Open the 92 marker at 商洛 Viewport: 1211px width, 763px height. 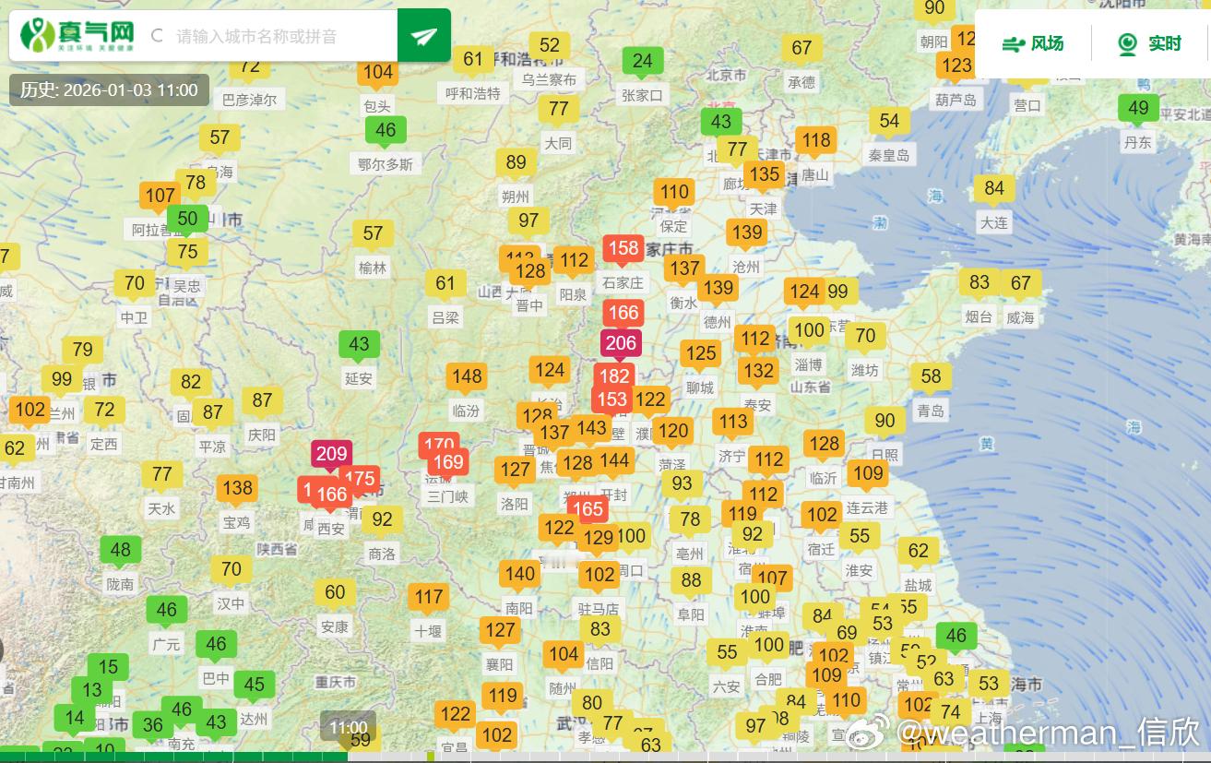click(382, 521)
